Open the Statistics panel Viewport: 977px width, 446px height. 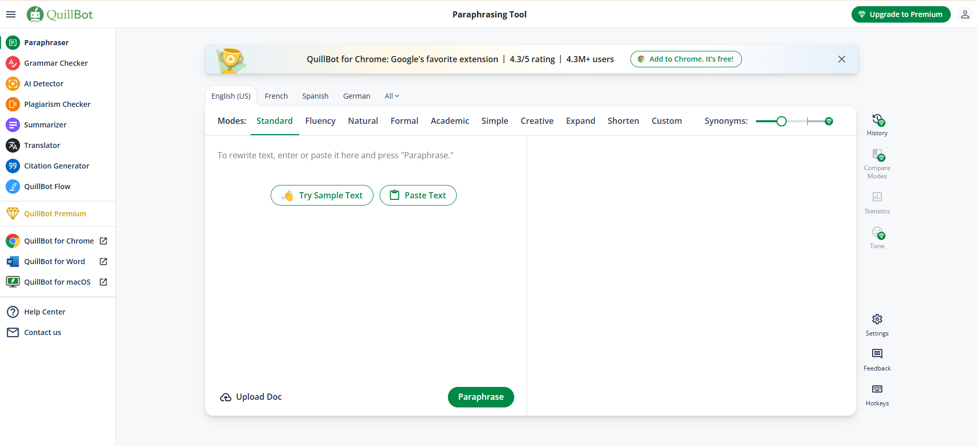point(877,203)
